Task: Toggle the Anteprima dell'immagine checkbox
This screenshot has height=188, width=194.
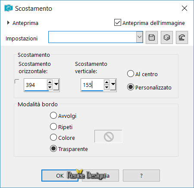Action: tap(118, 23)
